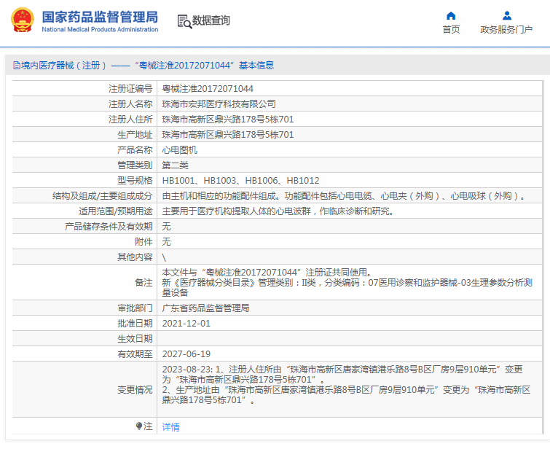Click the 结构及组成 description value

tap(344, 196)
